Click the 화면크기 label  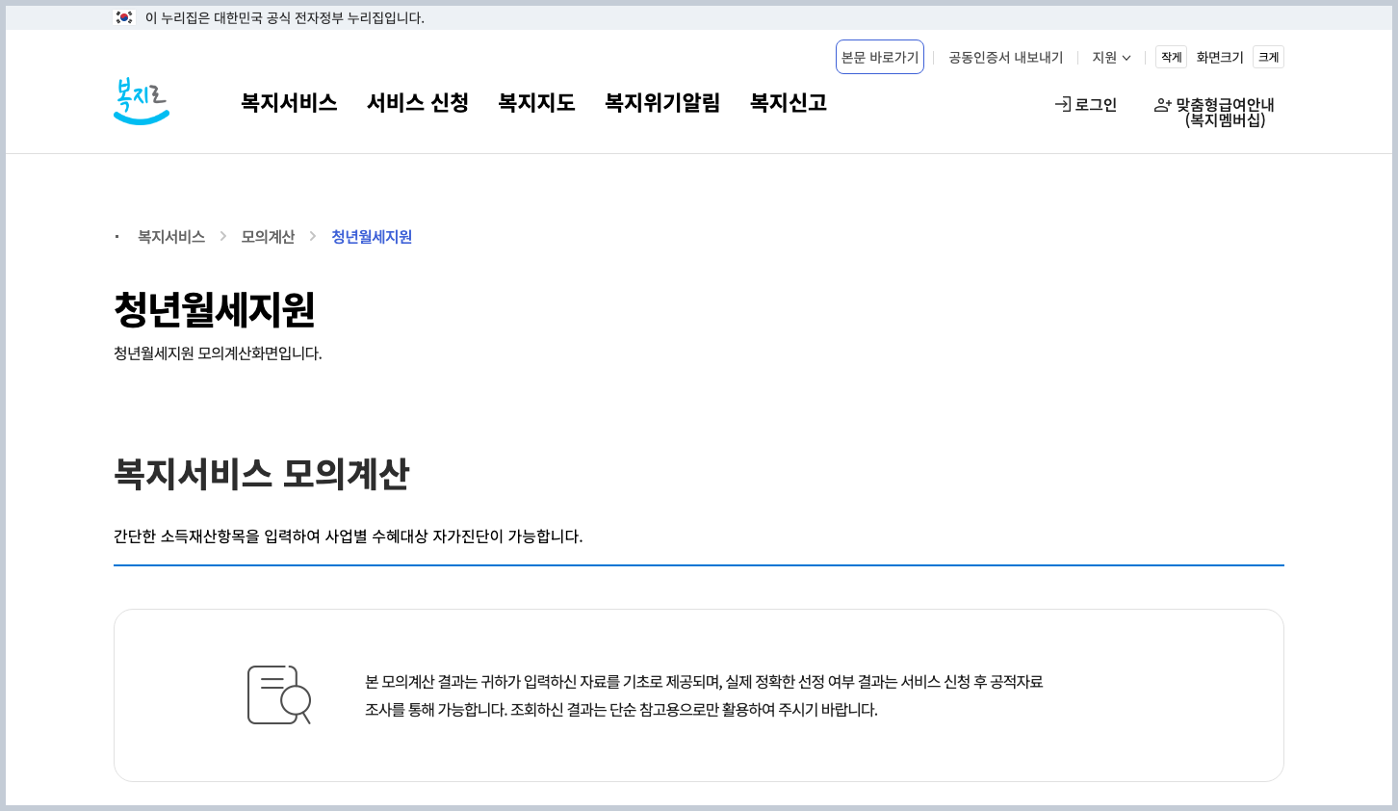coord(1220,58)
